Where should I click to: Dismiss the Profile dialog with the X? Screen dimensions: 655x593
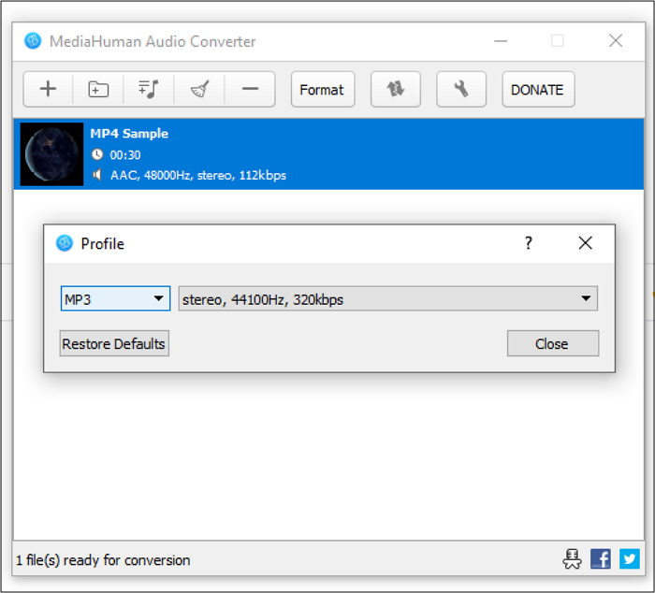click(586, 243)
